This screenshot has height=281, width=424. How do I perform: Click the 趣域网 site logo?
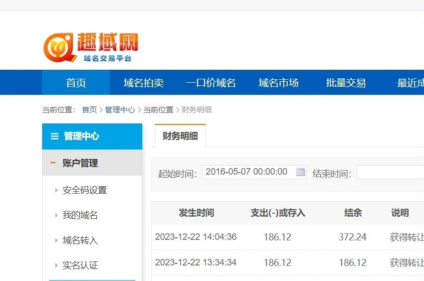[x=91, y=47]
